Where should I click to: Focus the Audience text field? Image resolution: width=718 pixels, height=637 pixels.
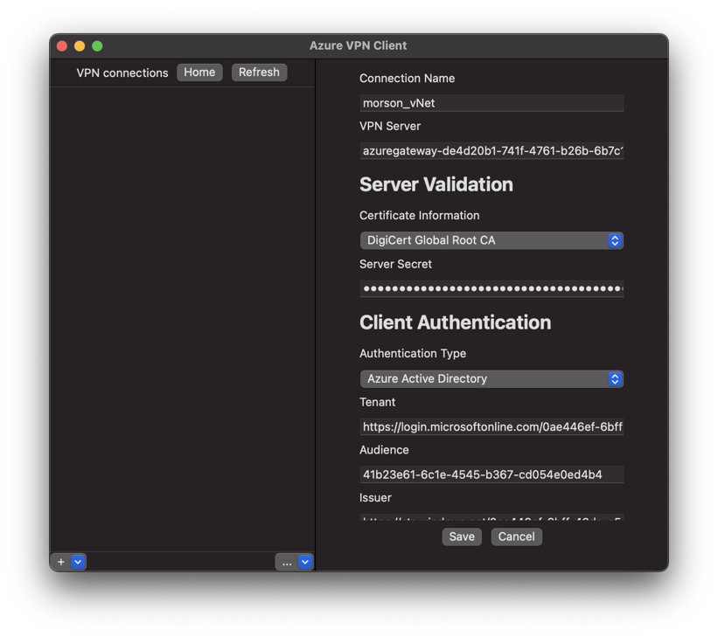click(x=491, y=474)
